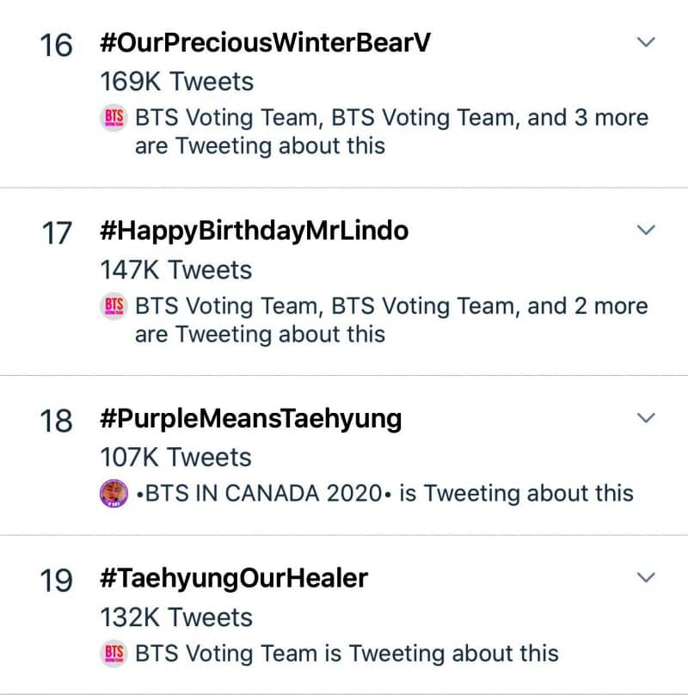
Task: Select the 107K Tweets count
Action: (176, 458)
